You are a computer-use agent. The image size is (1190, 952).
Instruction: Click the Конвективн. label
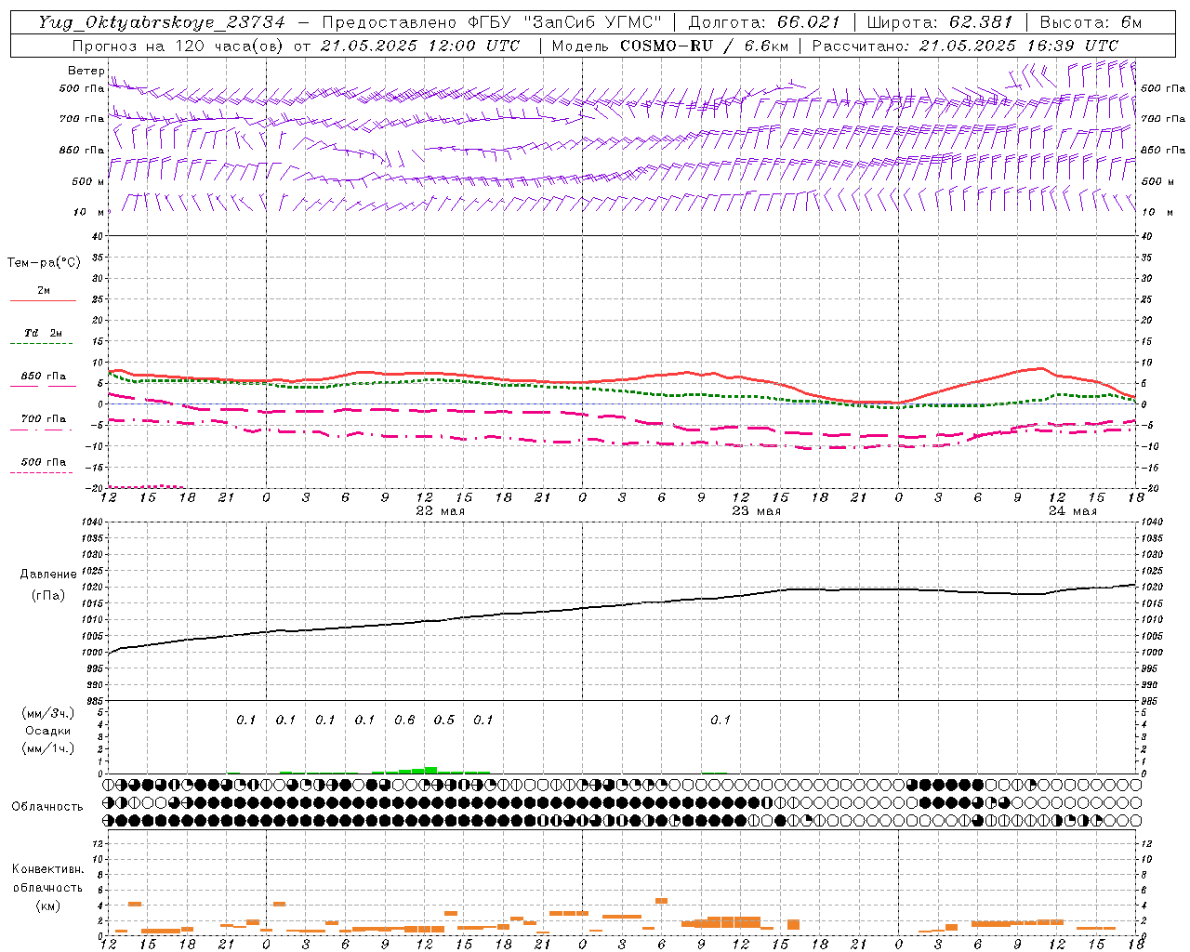pyautogui.click(x=48, y=869)
